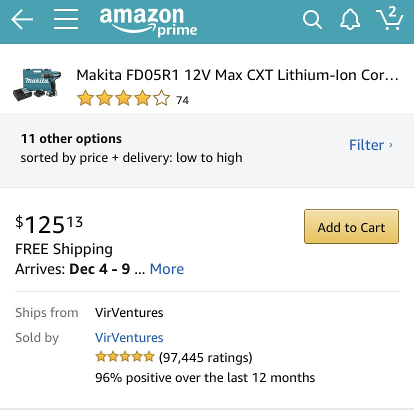Tap the Amazon Prime logo

click(x=148, y=22)
